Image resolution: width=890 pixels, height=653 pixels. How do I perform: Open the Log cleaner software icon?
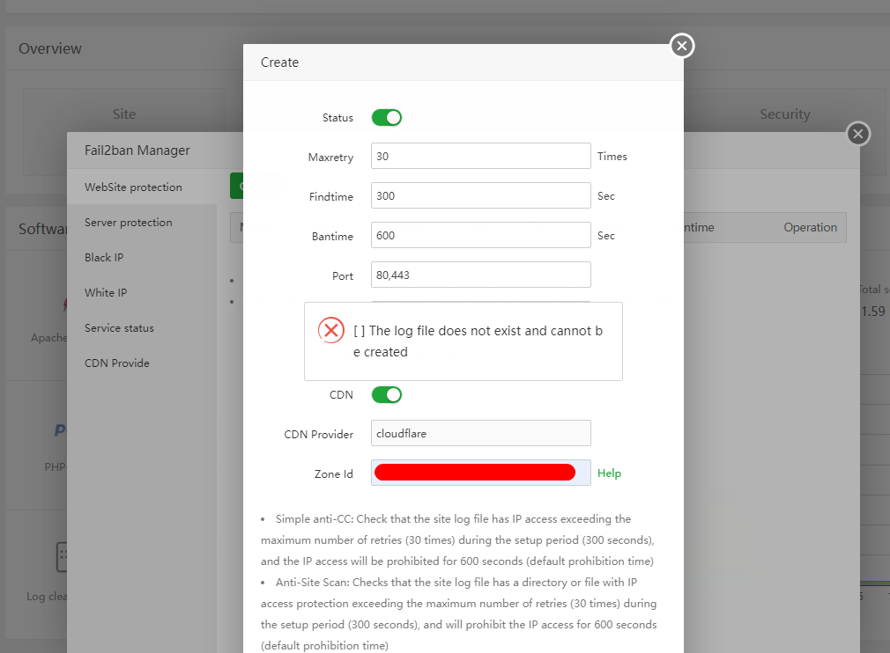(60, 556)
